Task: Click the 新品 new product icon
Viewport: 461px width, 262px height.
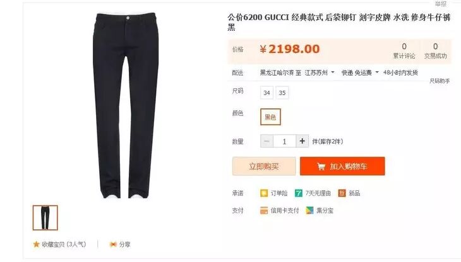Action: click(342, 193)
